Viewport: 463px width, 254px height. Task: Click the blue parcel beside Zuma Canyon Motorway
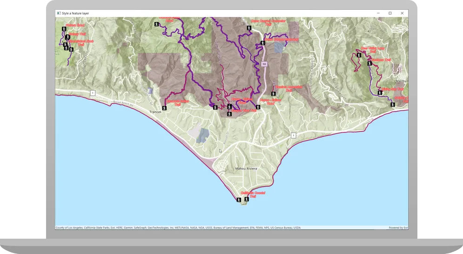280,47
